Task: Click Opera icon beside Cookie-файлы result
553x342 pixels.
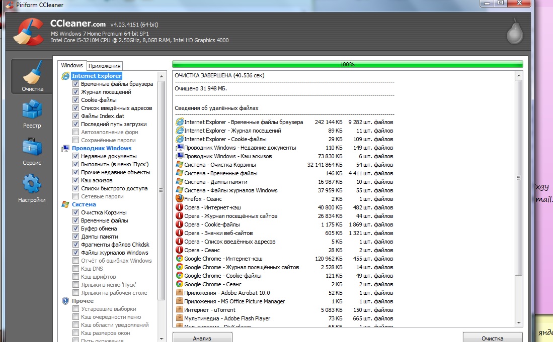Action: click(180, 224)
